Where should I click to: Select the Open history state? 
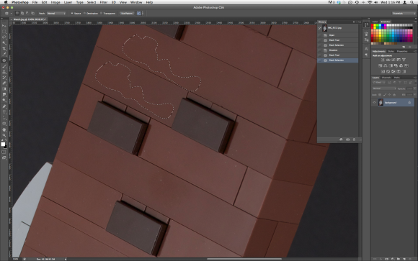point(337,35)
